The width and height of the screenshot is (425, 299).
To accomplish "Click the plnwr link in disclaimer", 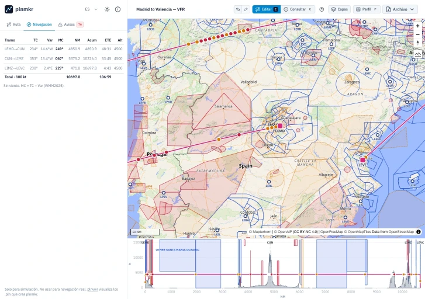I will [92, 289].
